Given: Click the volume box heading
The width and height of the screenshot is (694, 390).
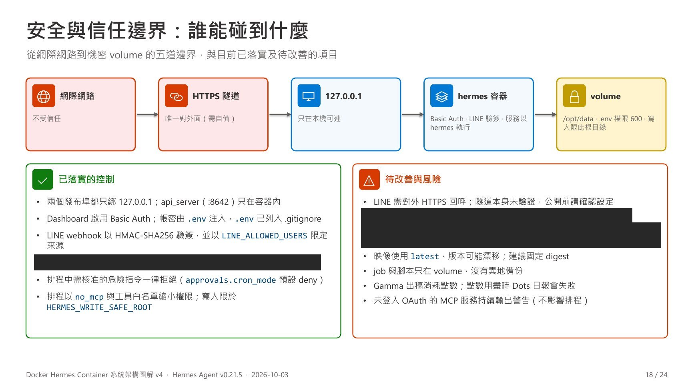Looking at the screenshot, I should point(605,96).
